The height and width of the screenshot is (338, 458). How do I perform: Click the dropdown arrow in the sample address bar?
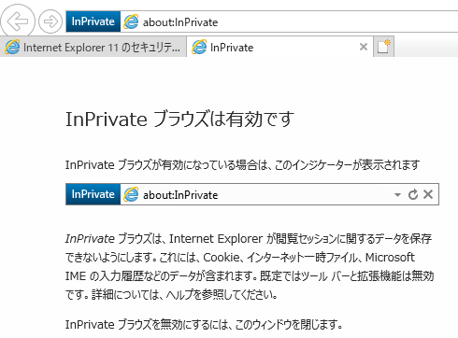coord(397,195)
